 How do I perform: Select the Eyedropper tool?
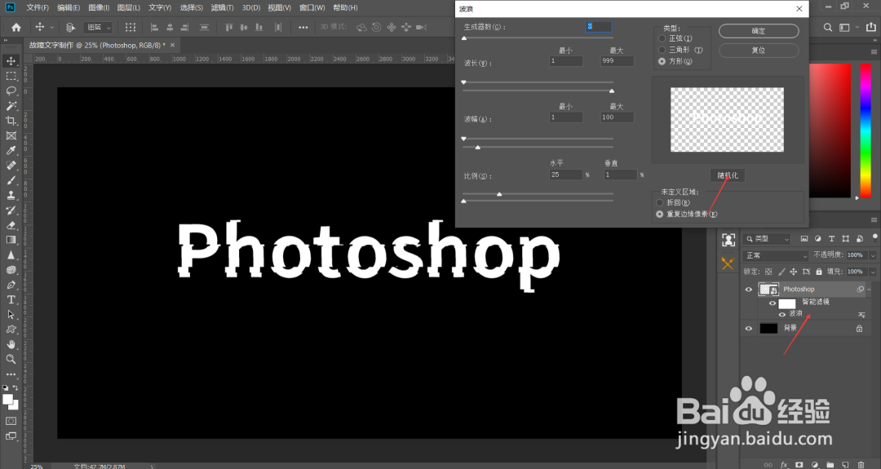11,151
